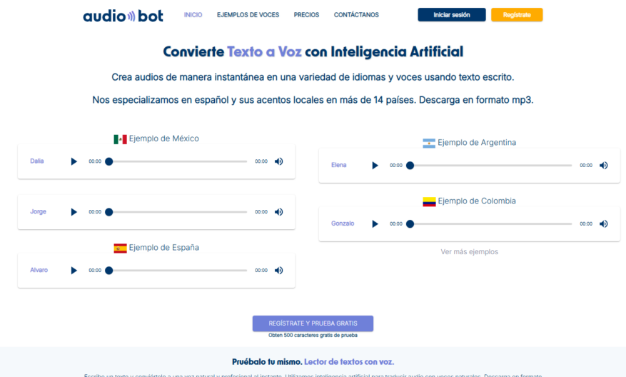The height and width of the screenshot is (377, 626).
Task: Mute the Elena audio player volume
Action: pyautogui.click(x=604, y=166)
